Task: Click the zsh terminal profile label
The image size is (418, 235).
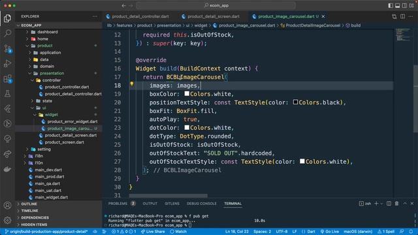Action: 365,204
